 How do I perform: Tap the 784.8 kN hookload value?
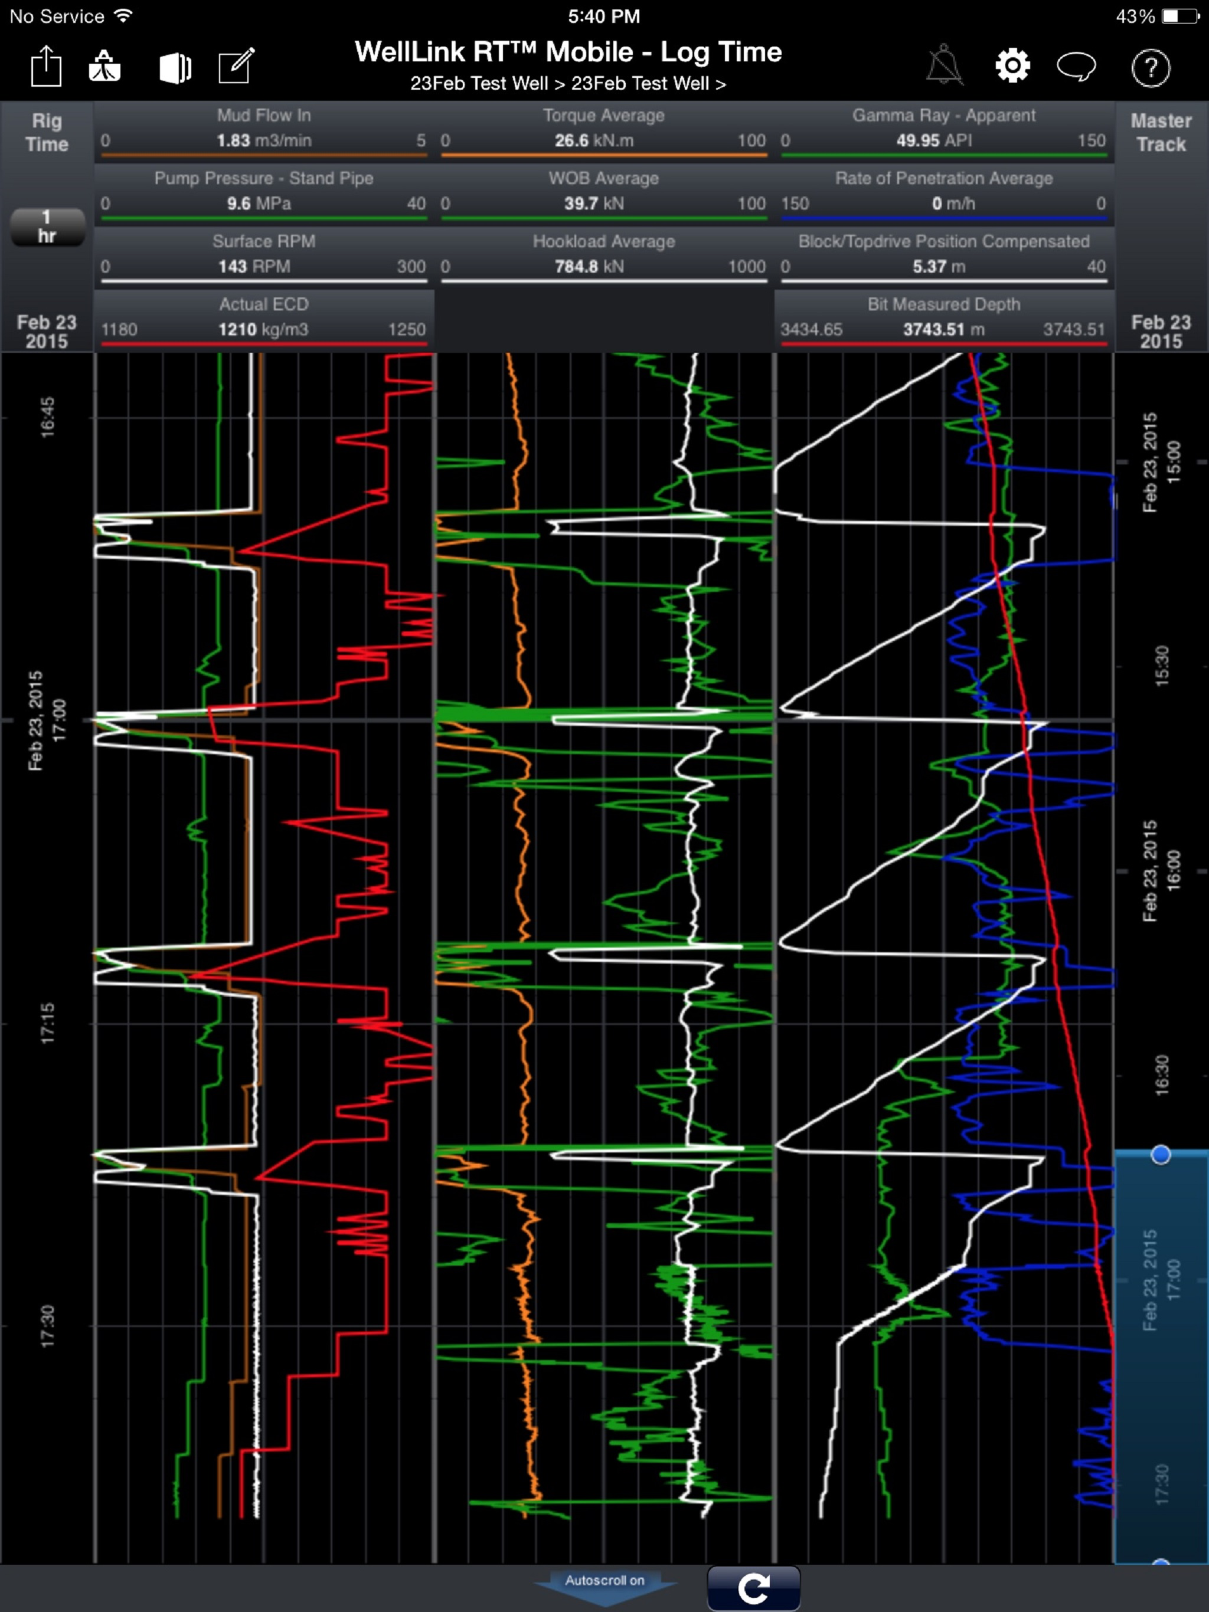(589, 267)
